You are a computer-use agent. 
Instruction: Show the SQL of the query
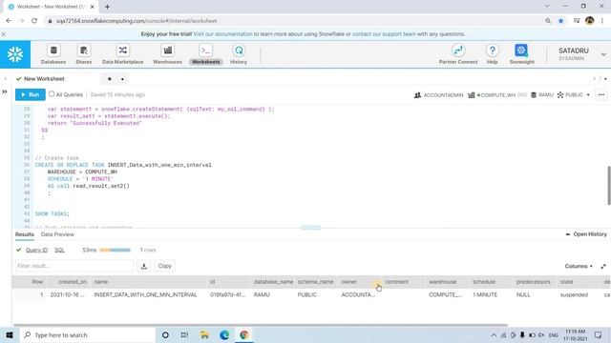pyautogui.click(x=59, y=250)
